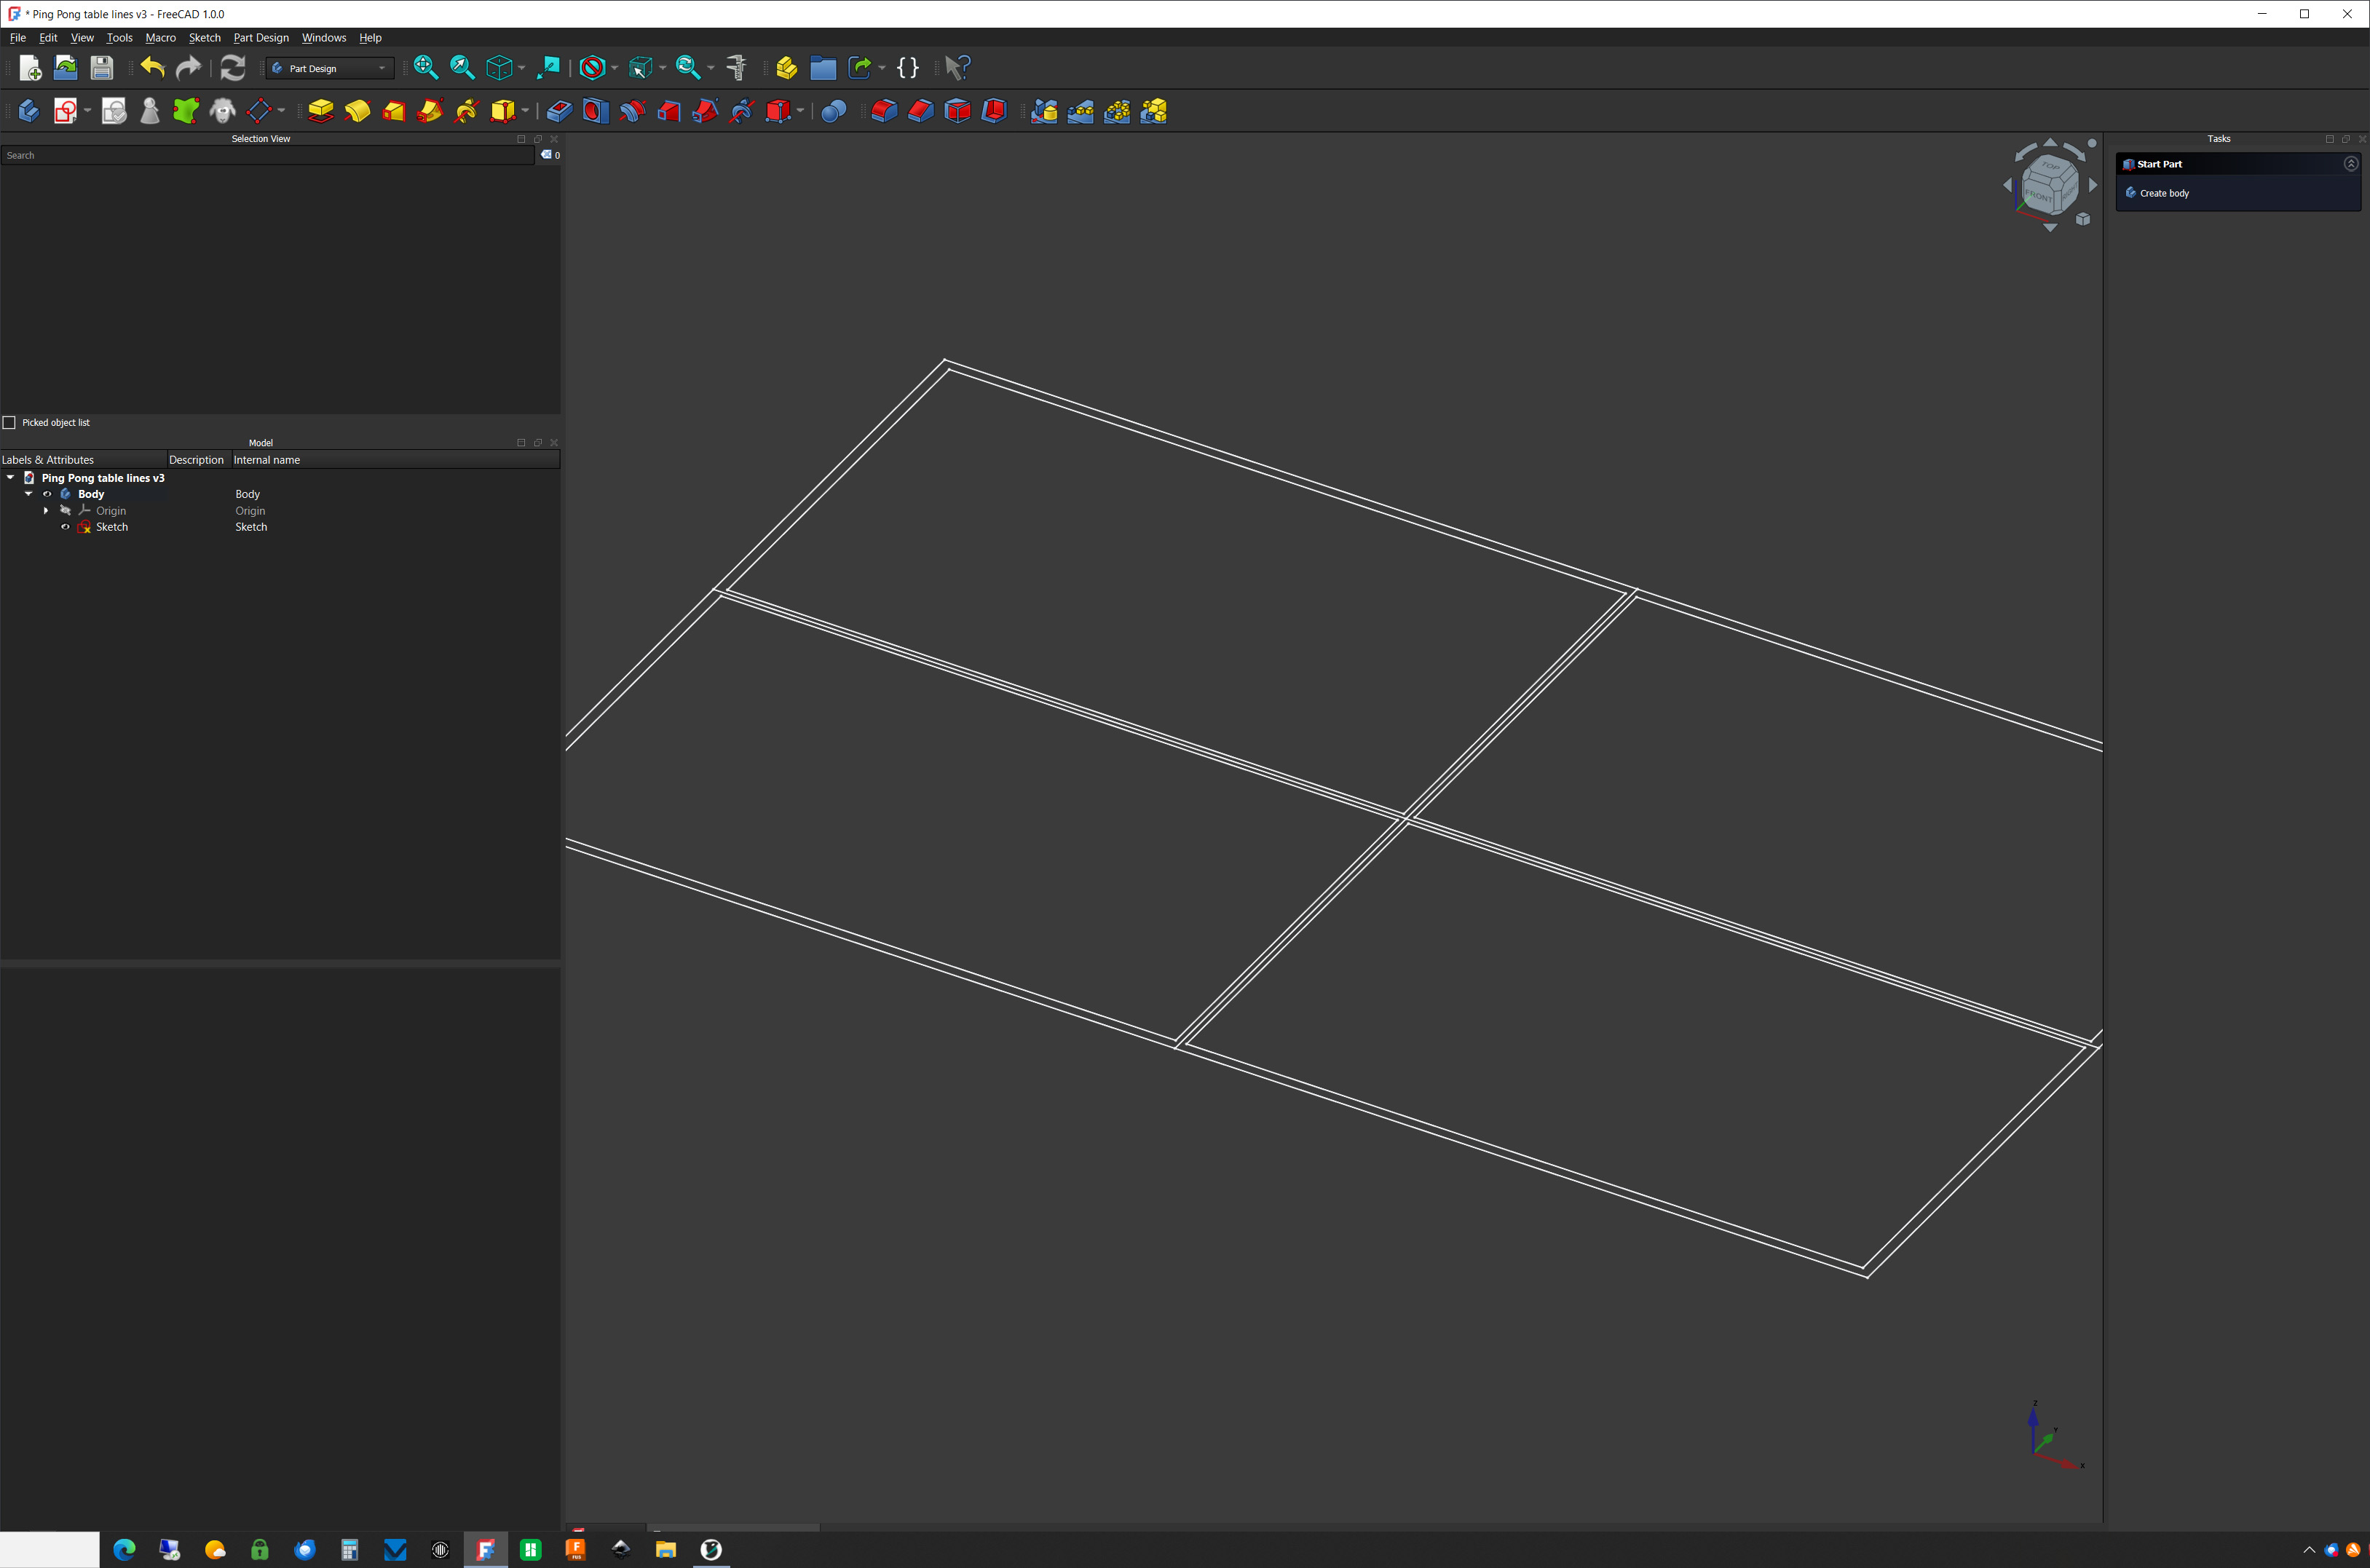
Task: Open the Macro menu
Action: [x=160, y=38]
